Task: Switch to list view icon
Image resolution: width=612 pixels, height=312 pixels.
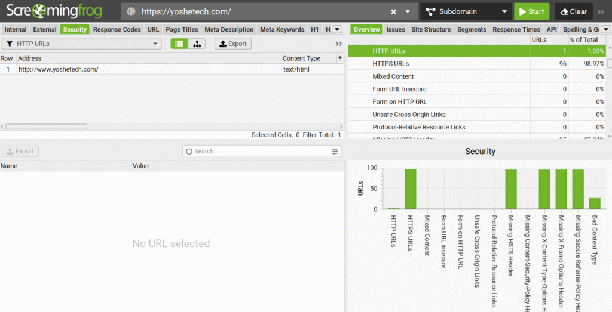Action: (179, 44)
